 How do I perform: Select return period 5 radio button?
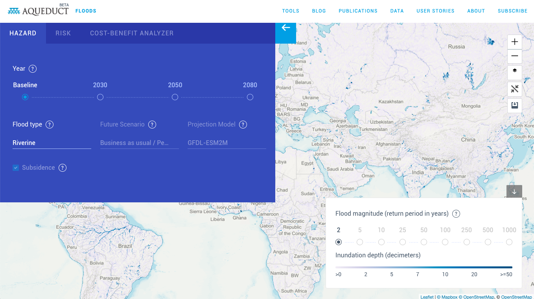360,242
